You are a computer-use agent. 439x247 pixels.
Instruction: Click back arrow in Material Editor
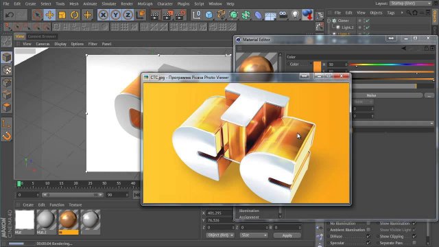(x=404, y=48)
